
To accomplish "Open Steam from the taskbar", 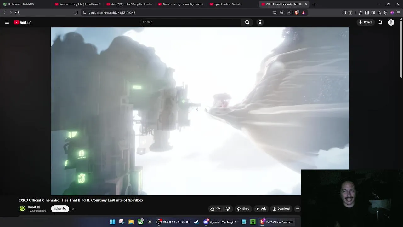I will coord(196,222).
